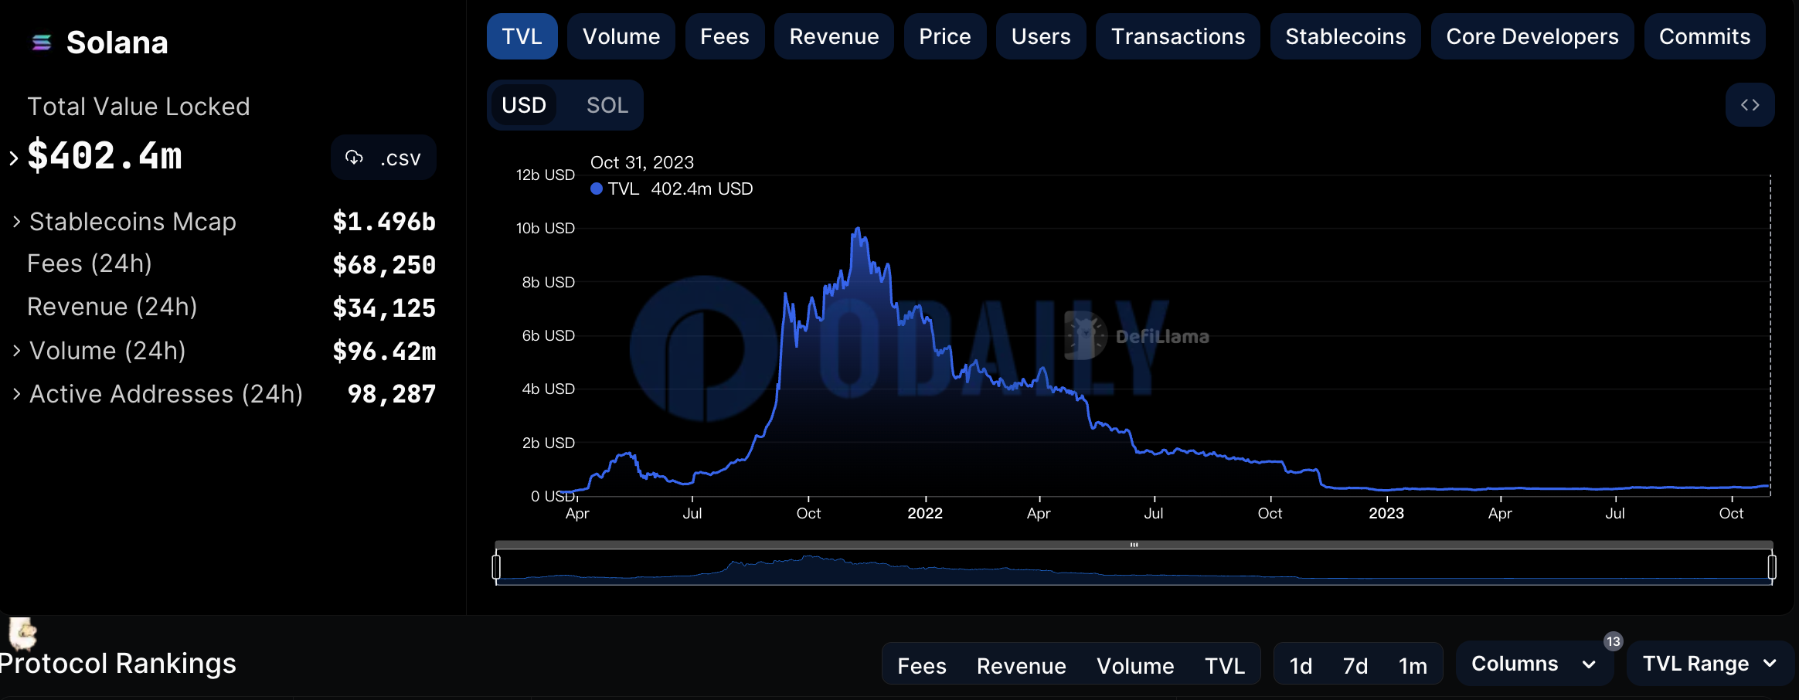
Task: Toggle the Transactions chart metric
Action: click(1178, 36)
